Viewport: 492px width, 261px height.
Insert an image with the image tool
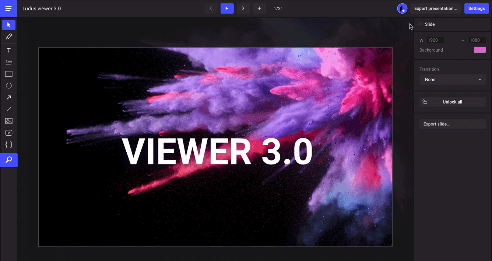[9, 121]
